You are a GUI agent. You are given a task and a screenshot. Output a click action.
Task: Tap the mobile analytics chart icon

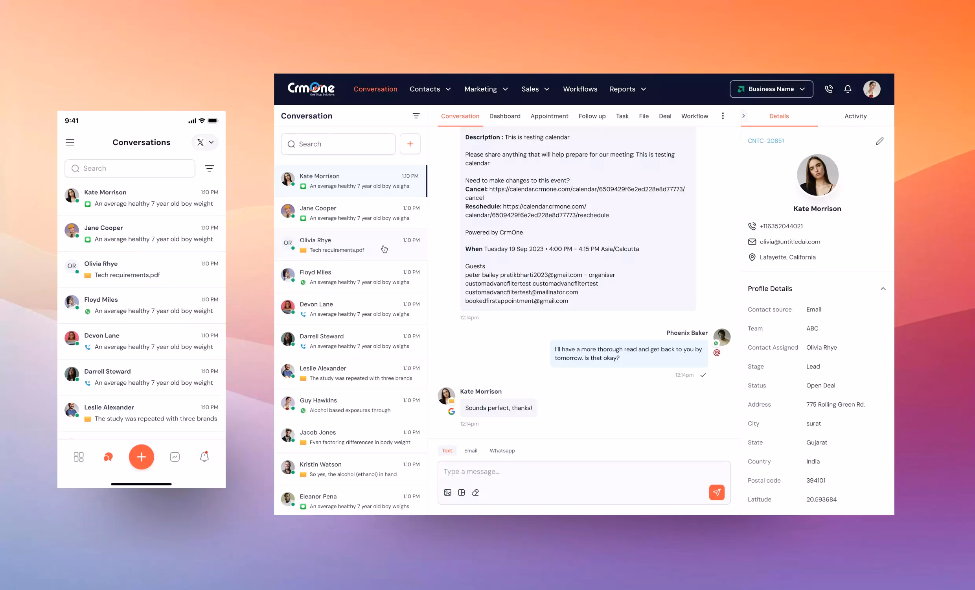[175, 457]
